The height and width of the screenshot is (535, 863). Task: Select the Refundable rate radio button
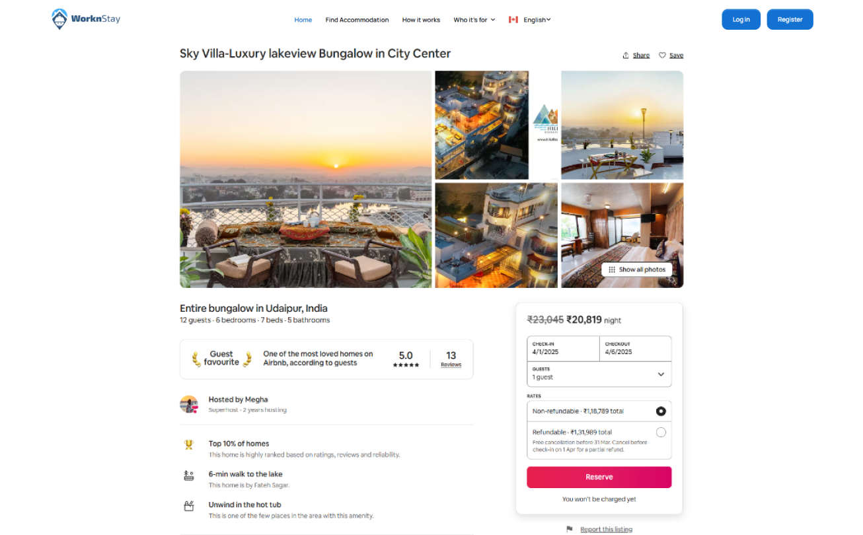click(x=661, y=432)
